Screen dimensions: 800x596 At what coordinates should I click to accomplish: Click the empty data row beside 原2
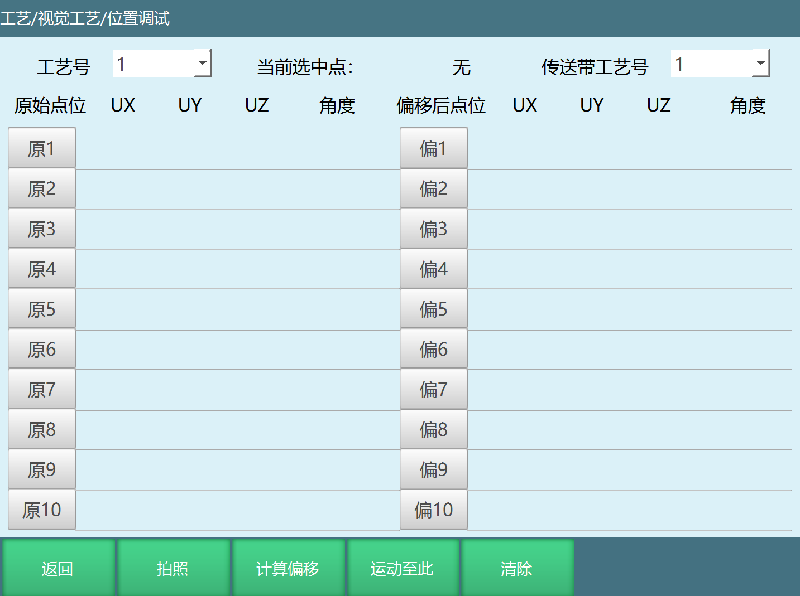point(237,190)
